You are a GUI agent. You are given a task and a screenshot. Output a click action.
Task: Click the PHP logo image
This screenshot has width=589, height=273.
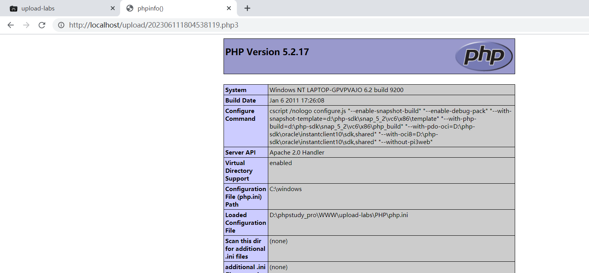coord(484,56)
